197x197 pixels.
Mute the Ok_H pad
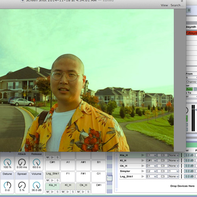coord(78,192)
